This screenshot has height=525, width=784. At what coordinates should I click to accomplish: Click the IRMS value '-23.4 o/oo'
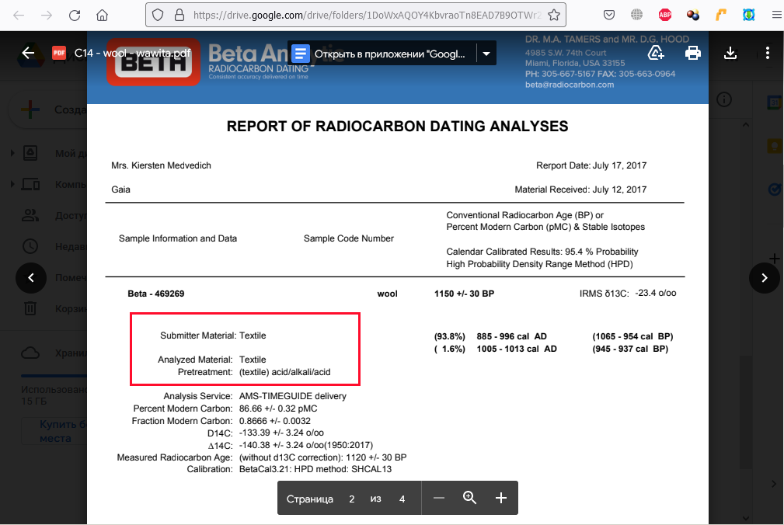coord(656,294)
